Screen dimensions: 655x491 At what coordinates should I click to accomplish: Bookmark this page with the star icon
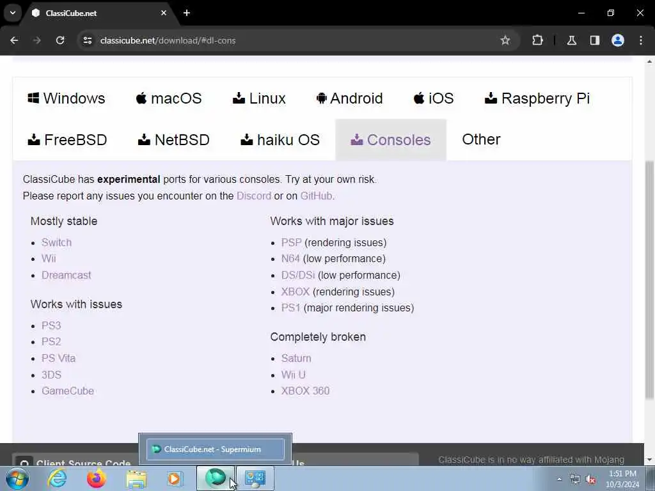tap(505, 40)
